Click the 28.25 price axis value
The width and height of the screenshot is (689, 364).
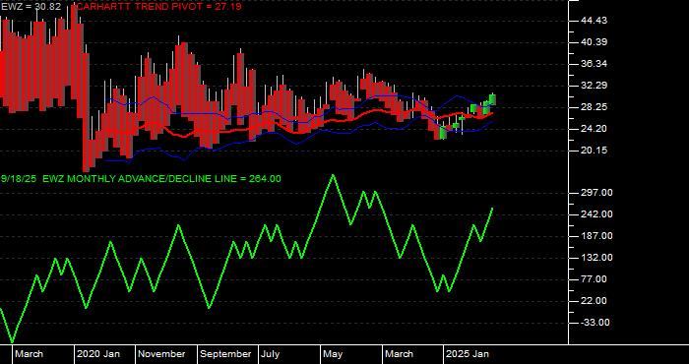pos(594,107)
